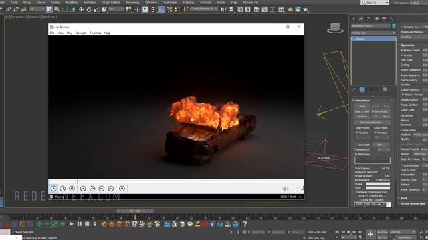This screenshot has height=240, width=428.
Task: Click the Simulation Presets button
Action: click(x=372, y=123)
